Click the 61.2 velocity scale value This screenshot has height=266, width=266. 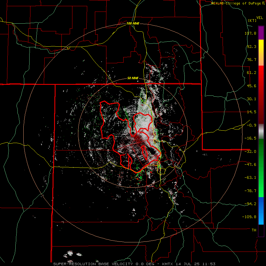click(252, 73)
